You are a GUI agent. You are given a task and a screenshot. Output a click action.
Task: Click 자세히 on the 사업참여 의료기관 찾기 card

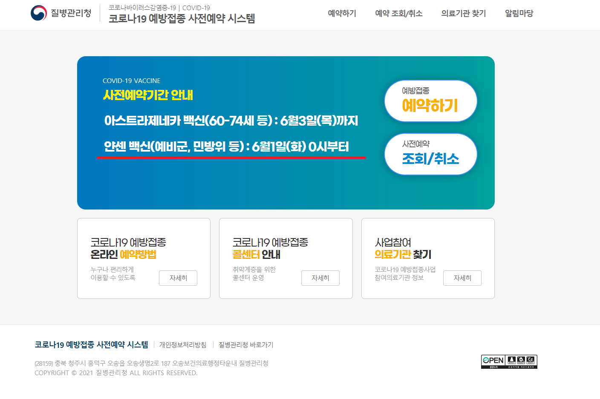[462, 278]
